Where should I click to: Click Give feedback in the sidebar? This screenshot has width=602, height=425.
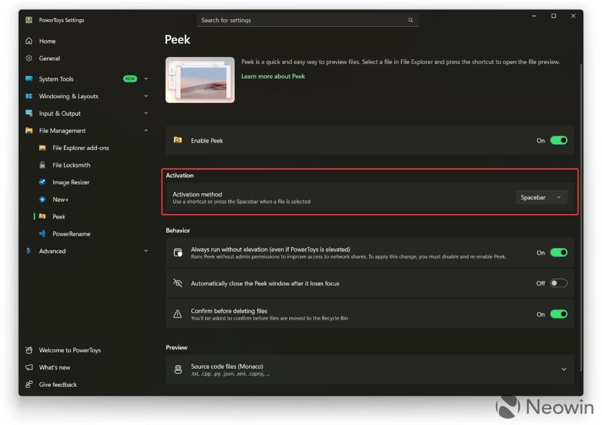pyautogui.click(x=58, y=384)
